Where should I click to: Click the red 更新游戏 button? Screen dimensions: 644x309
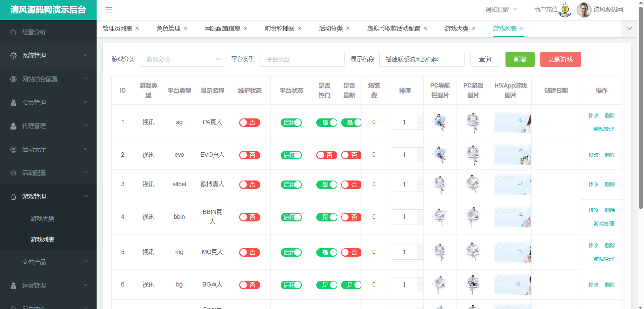560,59
